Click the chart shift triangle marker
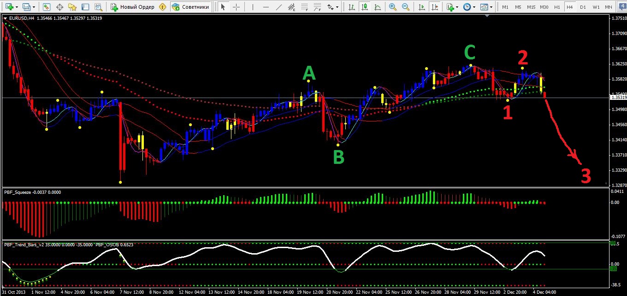Viewport: 627px width, 296px height. [487, 16]
